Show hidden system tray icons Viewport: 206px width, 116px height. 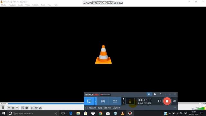(170, 113)
